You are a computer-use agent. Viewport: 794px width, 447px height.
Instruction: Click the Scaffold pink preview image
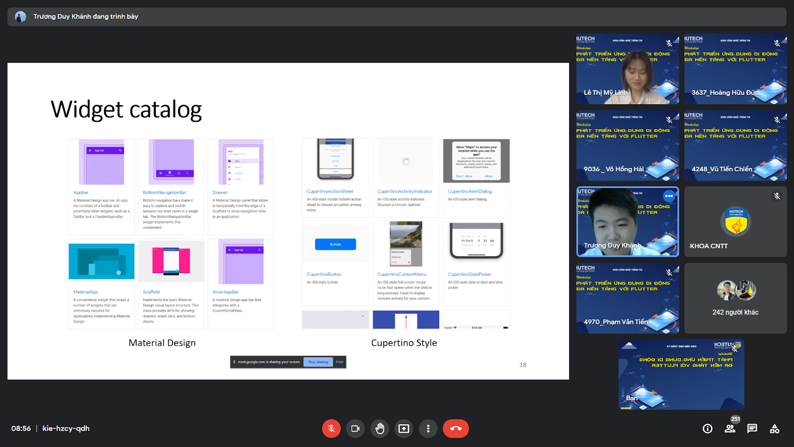[171, 261]
